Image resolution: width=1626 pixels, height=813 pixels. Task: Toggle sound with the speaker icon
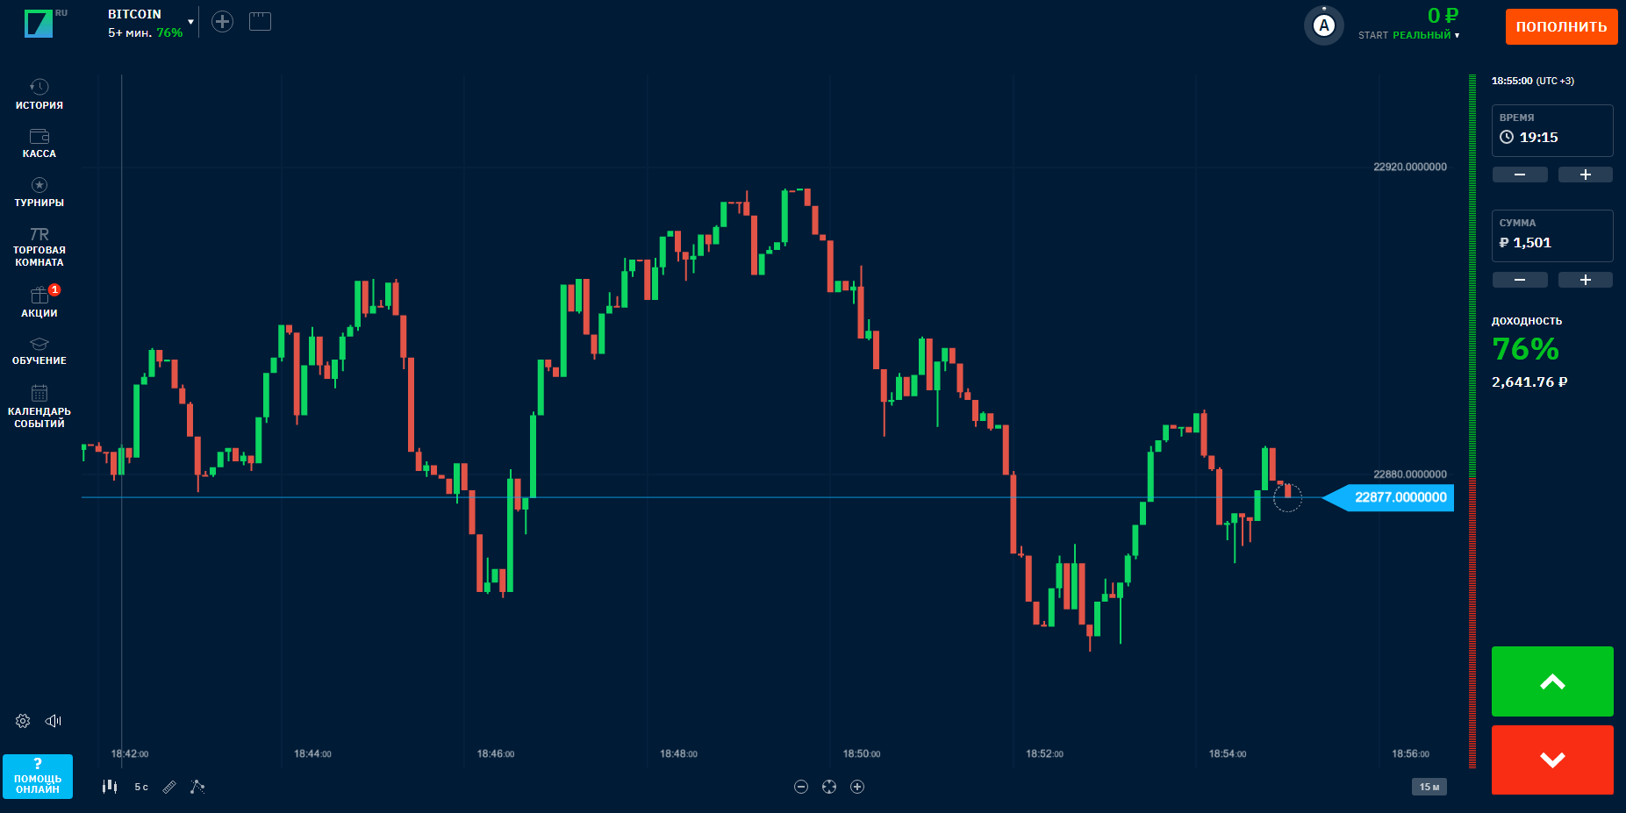point(54,721)
